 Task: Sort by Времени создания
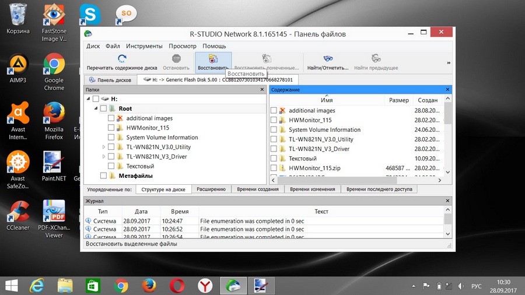[x=258, y=189]
